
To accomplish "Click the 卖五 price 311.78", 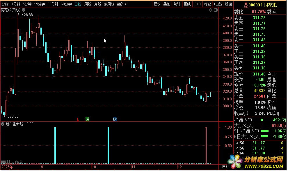I will (x=259, y=18).
